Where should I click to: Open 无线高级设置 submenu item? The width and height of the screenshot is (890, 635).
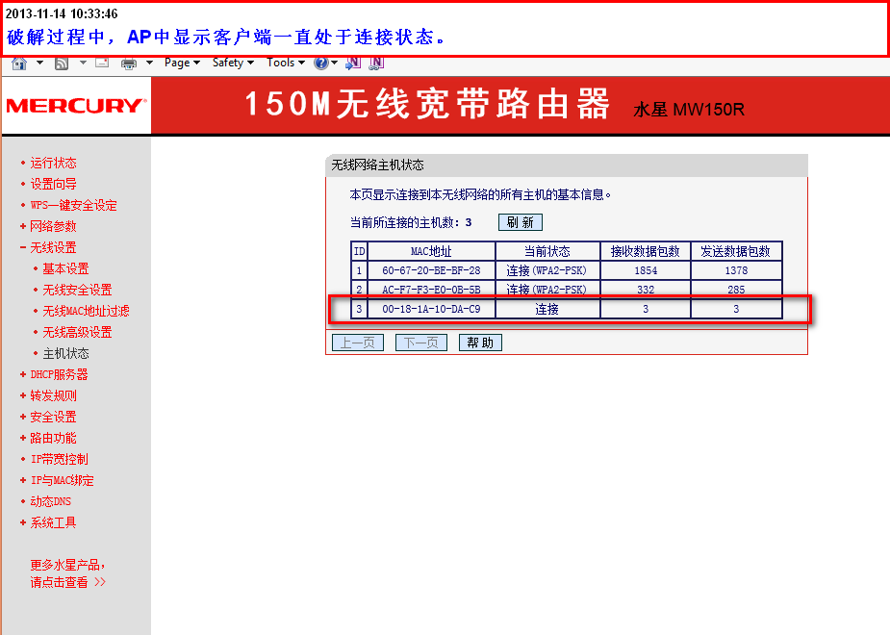tap(77, 332)
